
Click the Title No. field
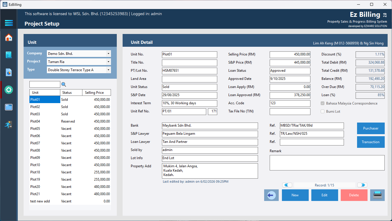click(190, 63)
